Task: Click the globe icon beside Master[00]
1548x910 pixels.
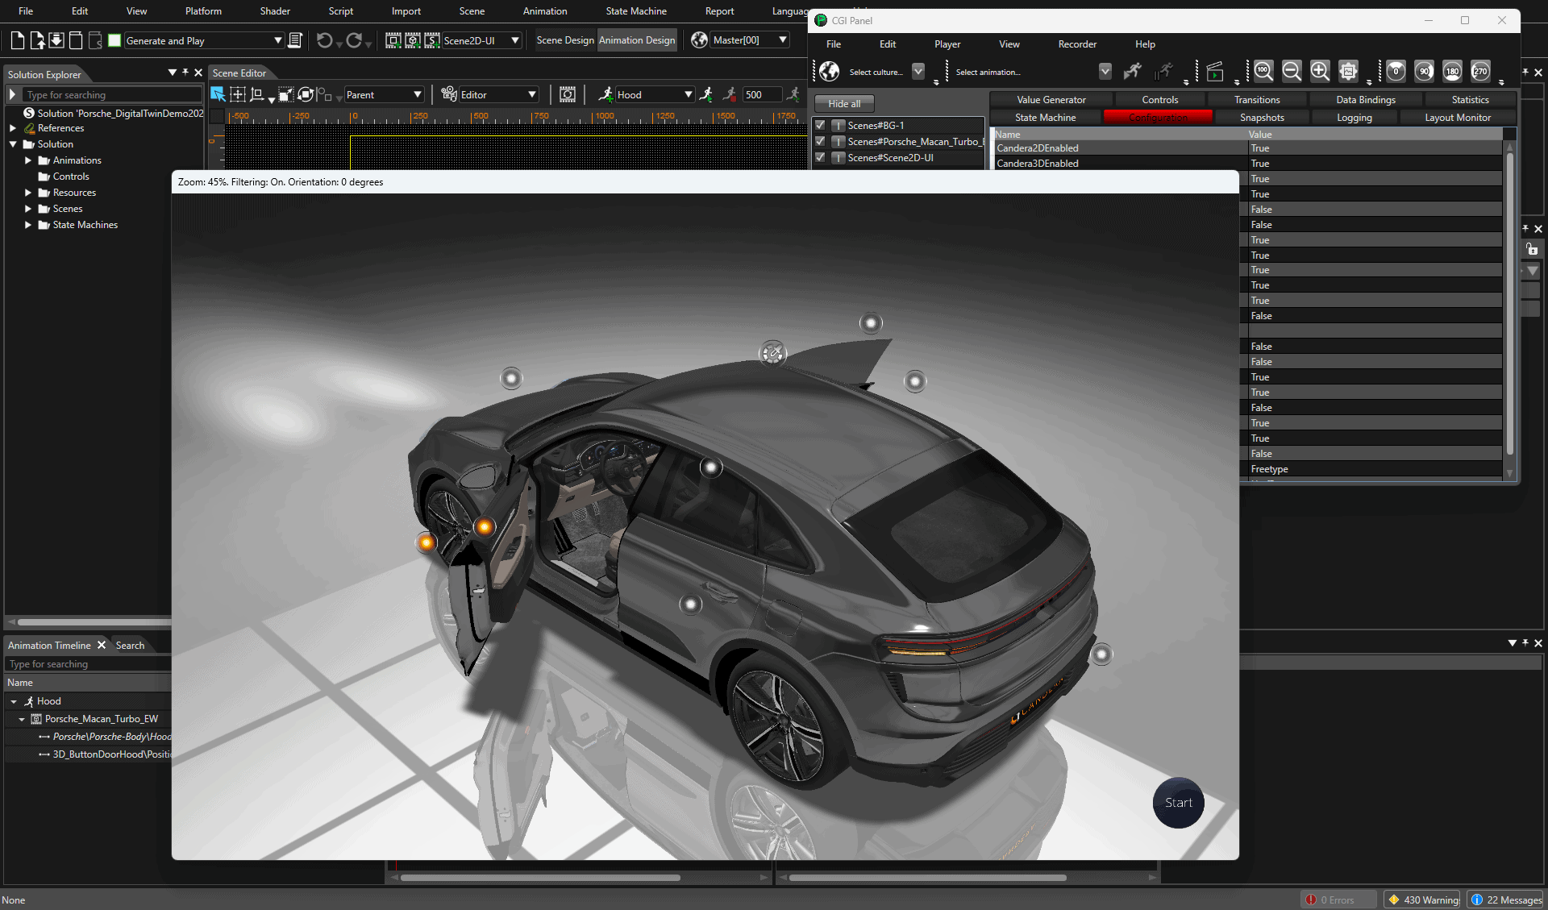Action: [x=700, y=40]
